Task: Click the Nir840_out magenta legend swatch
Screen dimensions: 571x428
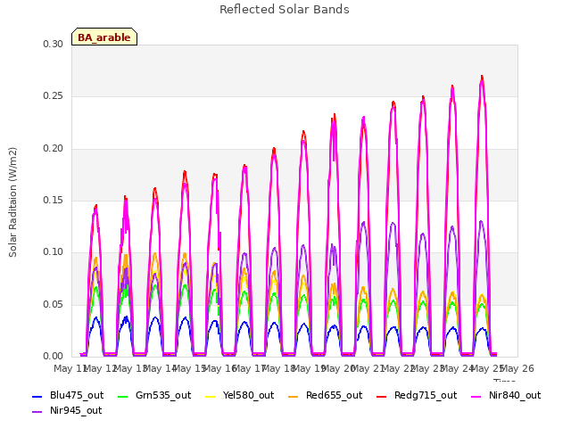Action: coord(476,396)
